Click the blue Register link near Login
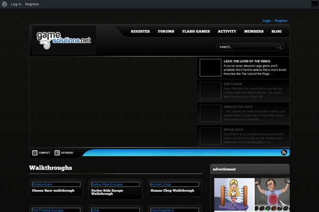Viewport: 319px width, 212px height. click(x=281, y=21)
